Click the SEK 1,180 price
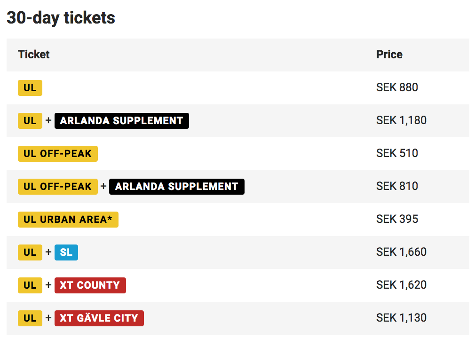The image size is (475, 347). point(401,120)
